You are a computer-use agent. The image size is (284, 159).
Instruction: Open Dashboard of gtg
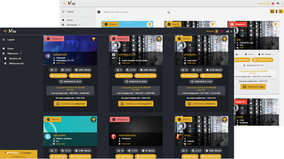tap(253, 87)
